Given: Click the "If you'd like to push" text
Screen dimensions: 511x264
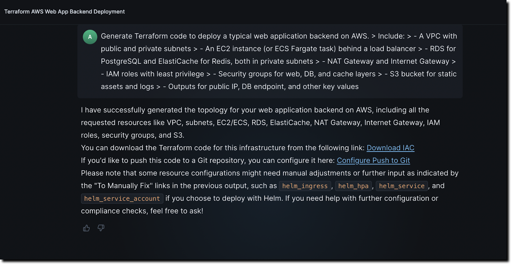Looking at the screenshot, I should tap(208, 160).
